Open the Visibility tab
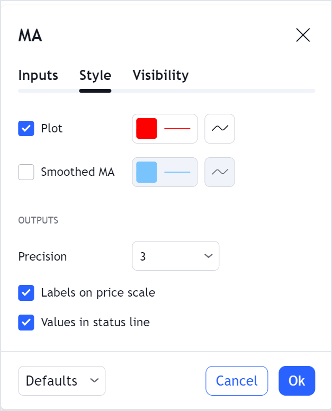332x411 pixels. coord(160,75)
